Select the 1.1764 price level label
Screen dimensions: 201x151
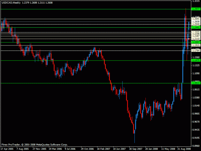tap(196, 51)
